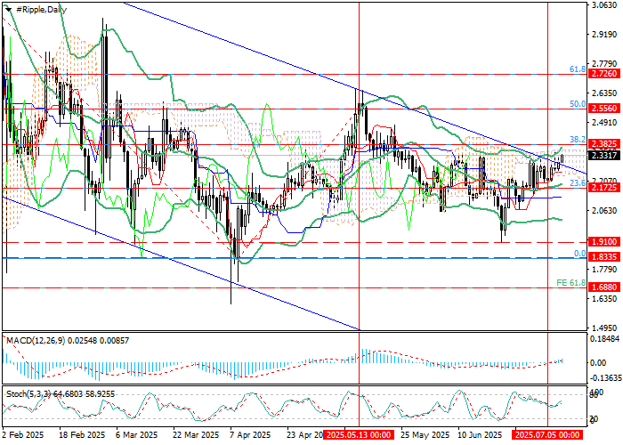The height and width of the screenshot is (445, 623).
Task: Click the MACD scale value 0.18484
Action: point(605,338)
